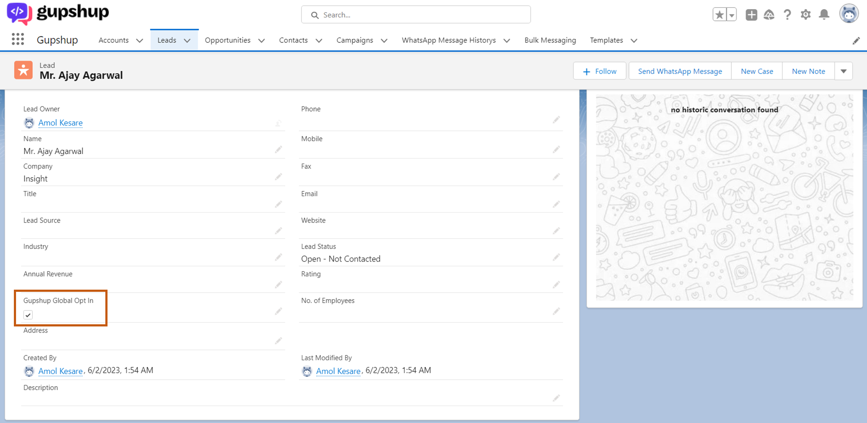Open the Help question mark icon
This screenshot has height=423, width=867.
point(787,15)
